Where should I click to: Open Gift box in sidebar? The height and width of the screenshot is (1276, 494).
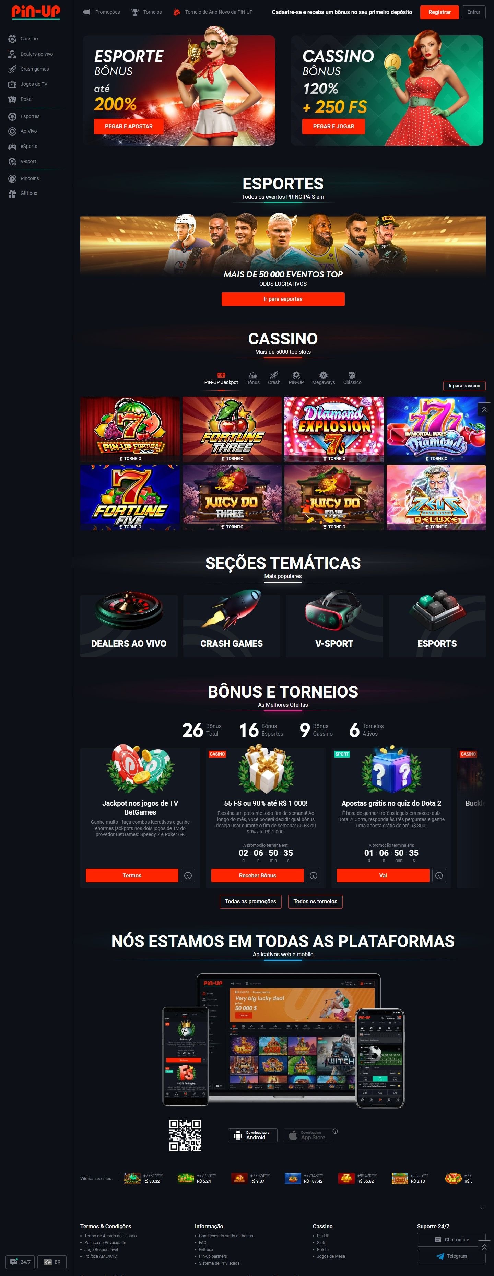(x=29, y=193)
